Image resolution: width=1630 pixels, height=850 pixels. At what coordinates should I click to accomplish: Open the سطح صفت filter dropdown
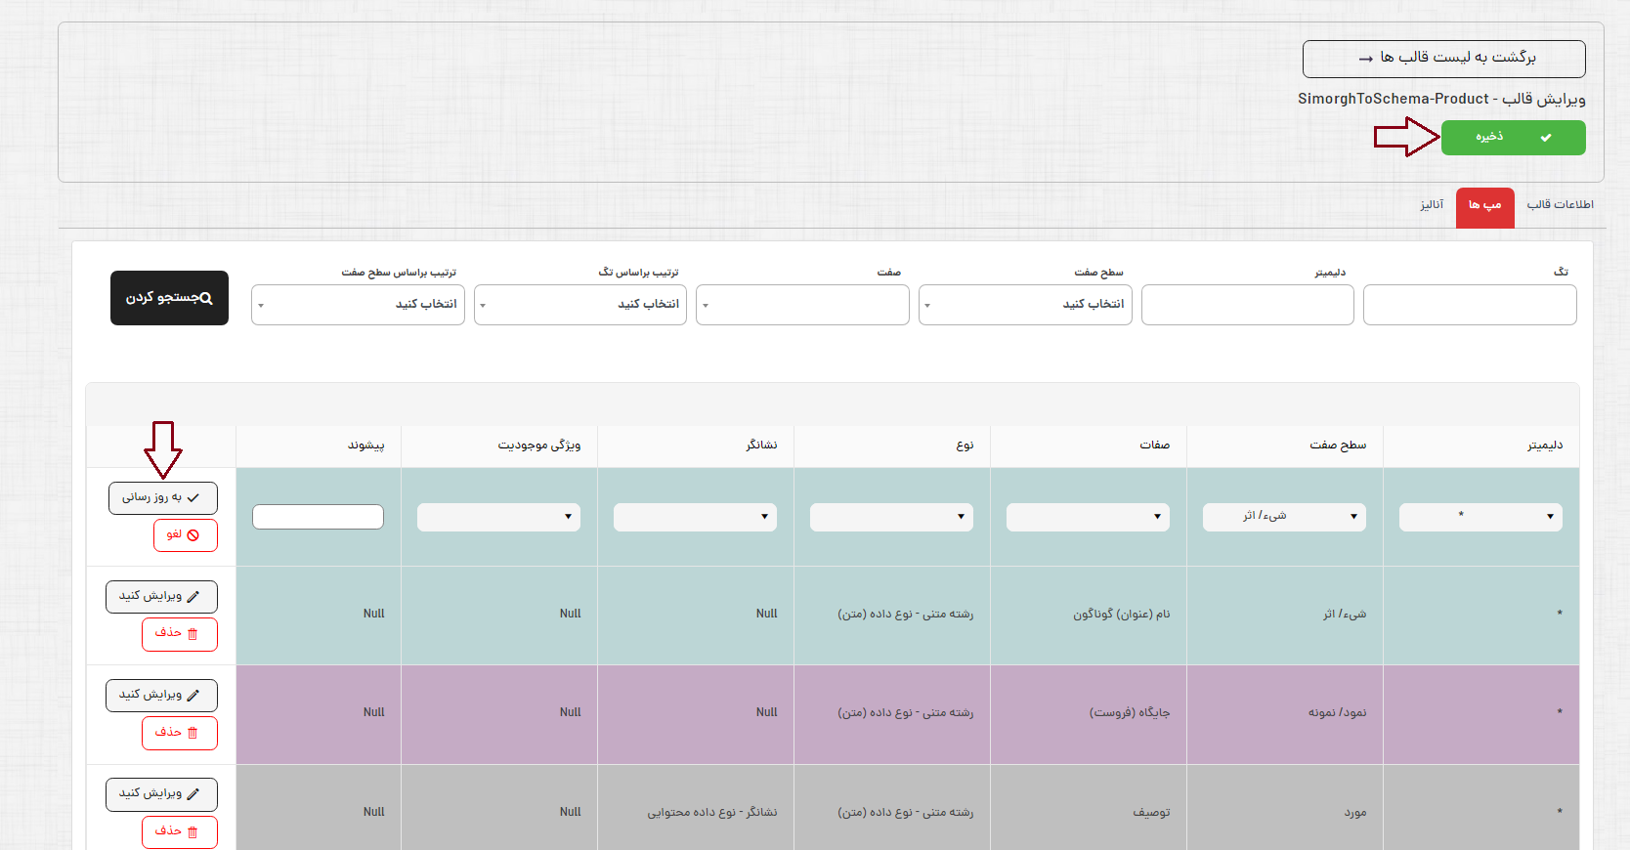click(x=1024, y=305)
